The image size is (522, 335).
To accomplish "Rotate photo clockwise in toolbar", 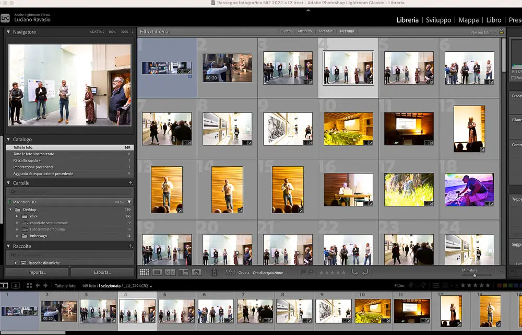I will coord(365,272).
